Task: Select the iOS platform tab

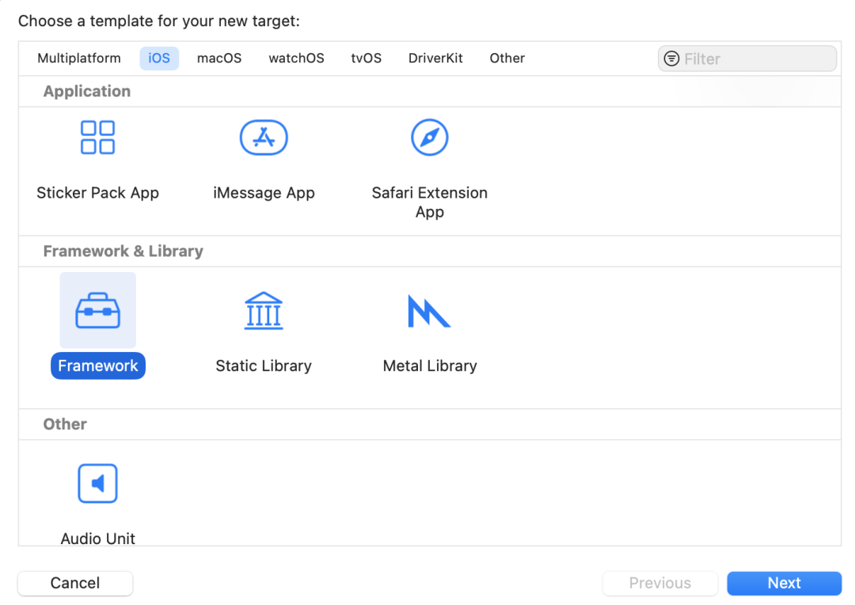Action: (x=159, y=59)
